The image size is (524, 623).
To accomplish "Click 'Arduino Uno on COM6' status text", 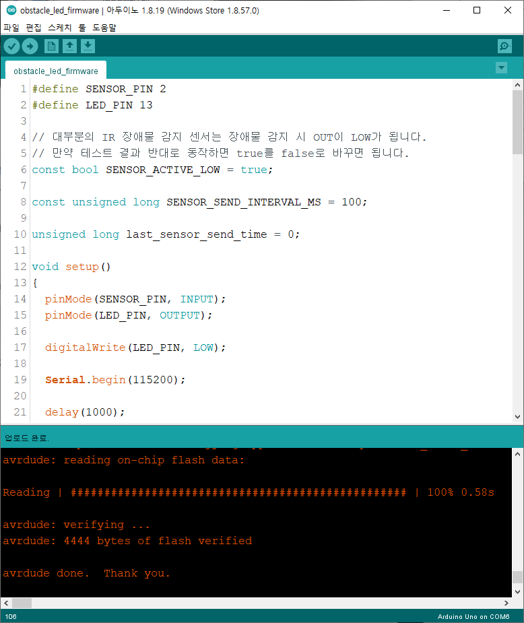I will [473, 617].
